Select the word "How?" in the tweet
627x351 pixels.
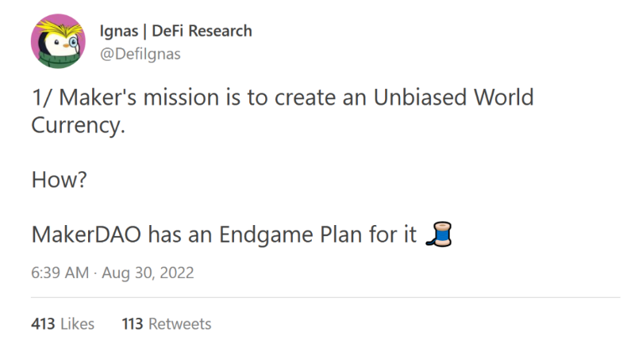pyautogui.click(x=60, y=180)
